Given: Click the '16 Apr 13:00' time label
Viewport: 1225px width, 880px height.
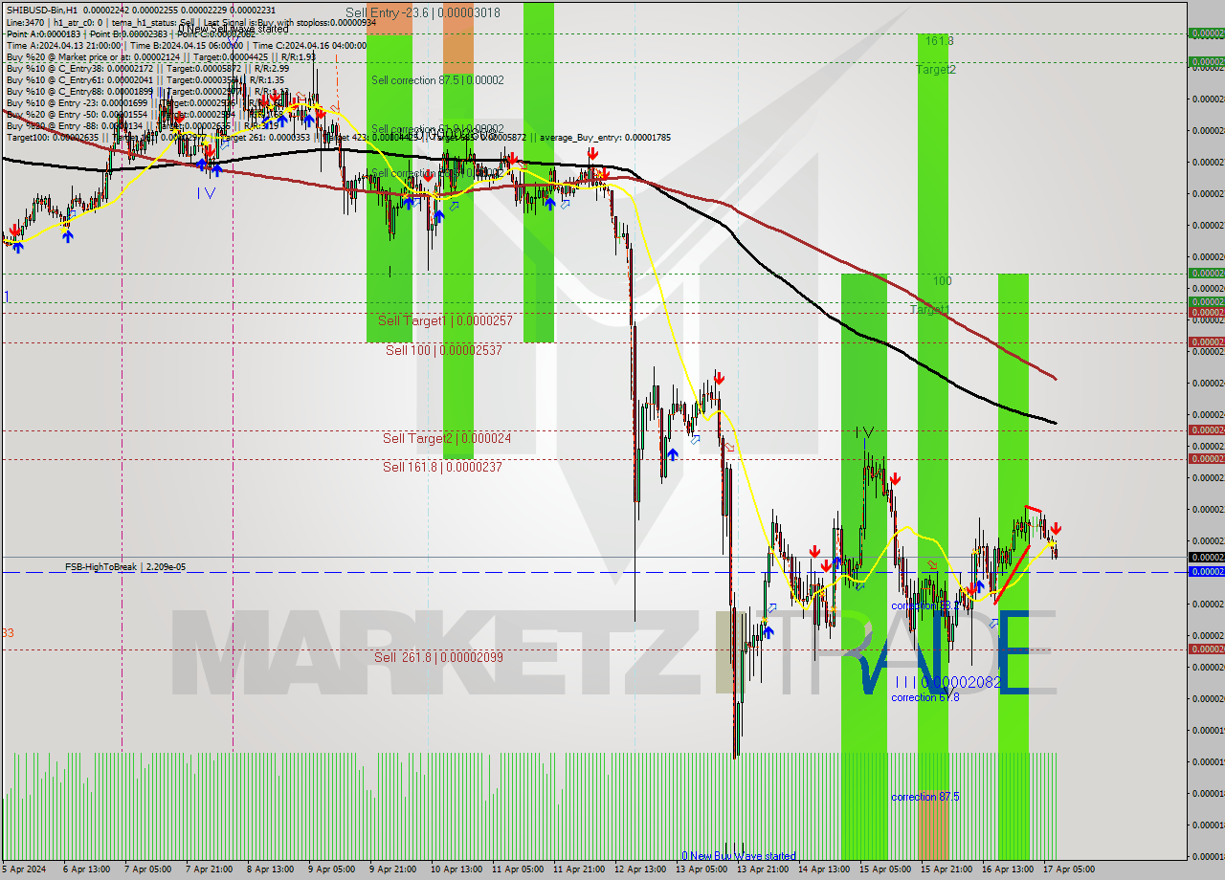Looking at the screenshot, I should coord(1007,869).
